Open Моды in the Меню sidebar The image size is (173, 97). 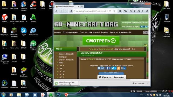(x=61, y=63)
